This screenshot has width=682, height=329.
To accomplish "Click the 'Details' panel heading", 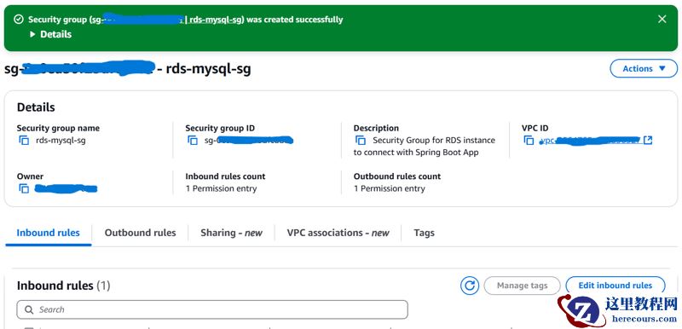I will click(x=36, y=107).
